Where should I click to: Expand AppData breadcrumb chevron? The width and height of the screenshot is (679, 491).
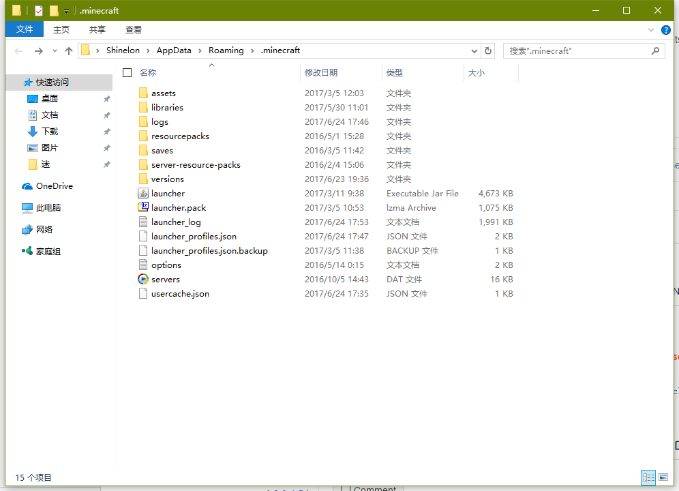click(200, 50)
